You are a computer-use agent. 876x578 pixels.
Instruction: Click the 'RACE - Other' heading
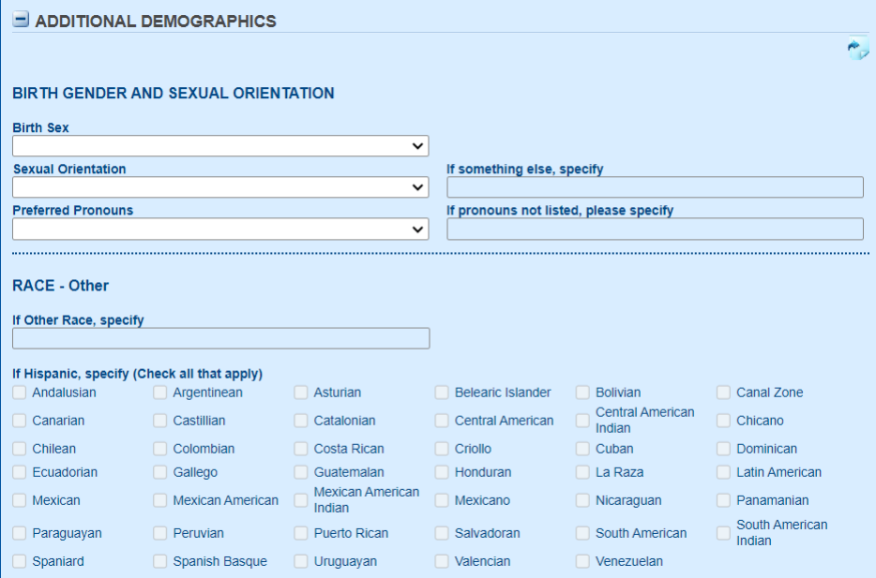[x=60, y=286]
